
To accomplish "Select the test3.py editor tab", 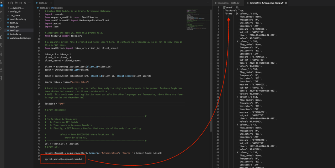I will click(x=44, y=3).
